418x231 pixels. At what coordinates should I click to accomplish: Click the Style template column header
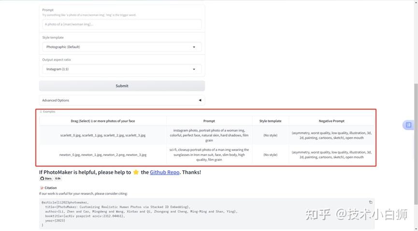click(x=270, y=121)
